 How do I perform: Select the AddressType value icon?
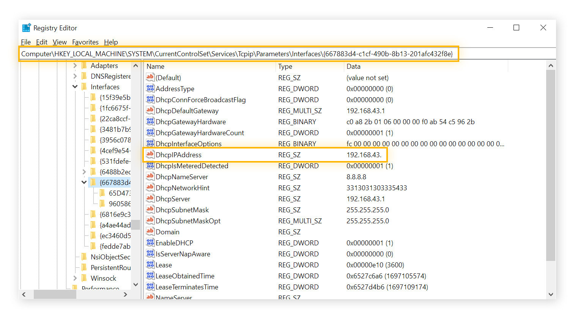tap(150, 88)
